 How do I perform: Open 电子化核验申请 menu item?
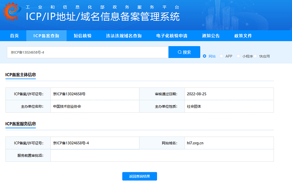(172, 35)
